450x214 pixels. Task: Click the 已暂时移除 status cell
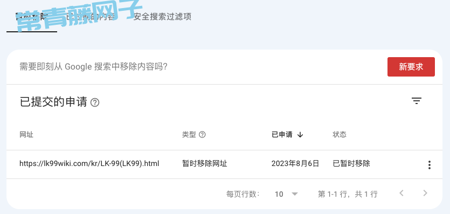351,163
